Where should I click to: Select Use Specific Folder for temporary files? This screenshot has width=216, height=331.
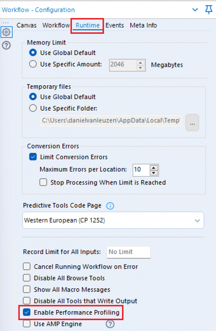click(x=33, y=108)
